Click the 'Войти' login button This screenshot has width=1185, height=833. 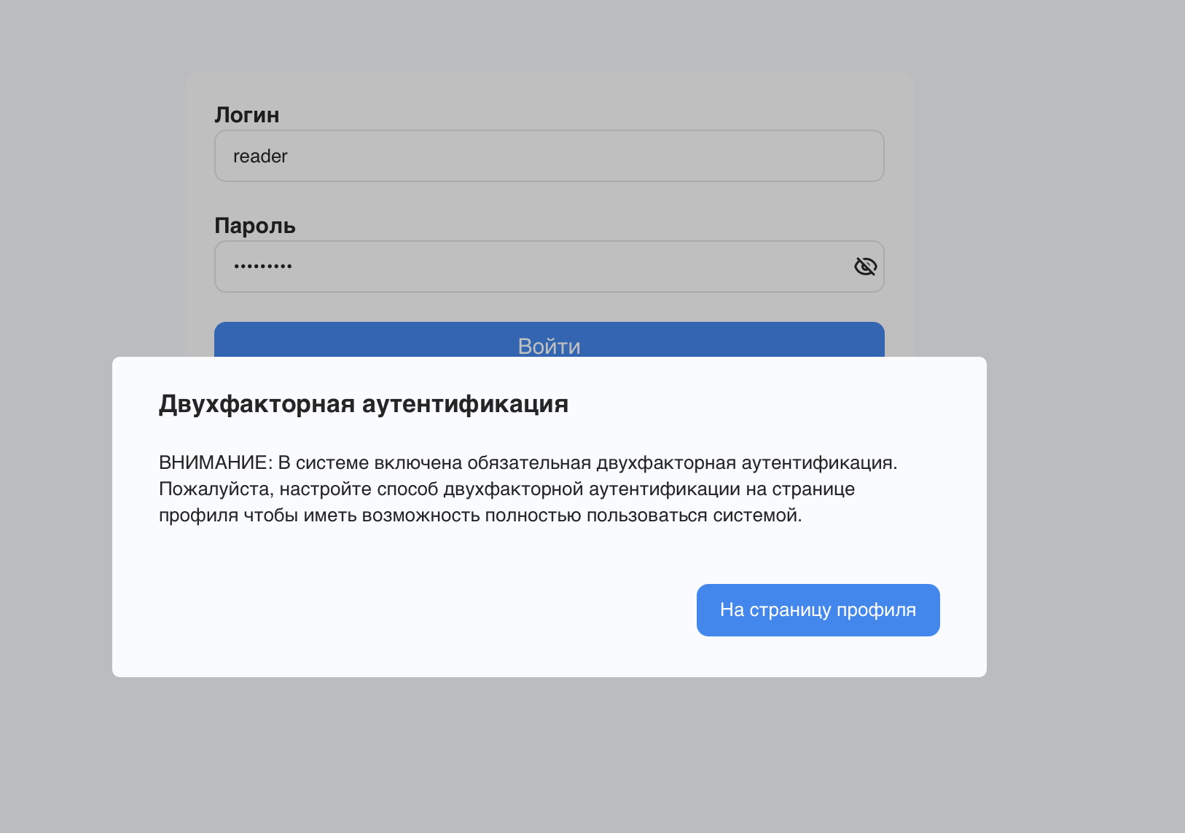coord(550,340)
